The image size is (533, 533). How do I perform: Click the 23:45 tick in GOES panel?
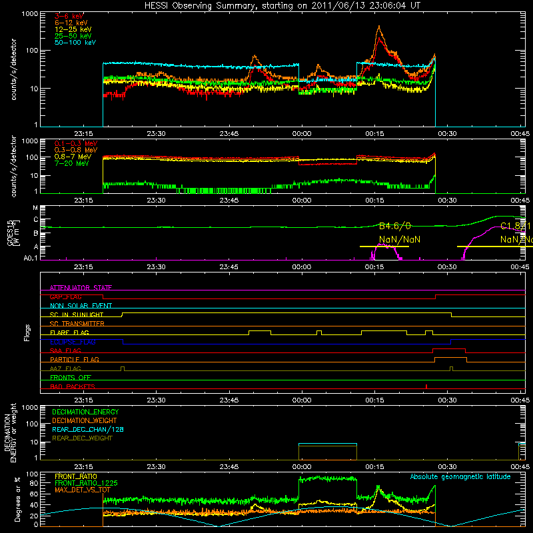coord(229,267)
